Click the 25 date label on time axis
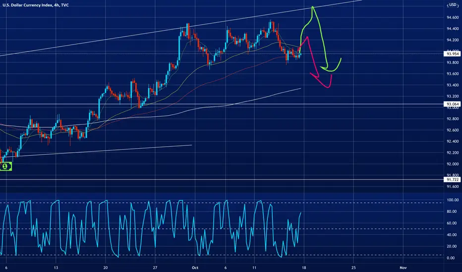Image resolution: width=462 pixels, height=272 pixels. [353, 268]
